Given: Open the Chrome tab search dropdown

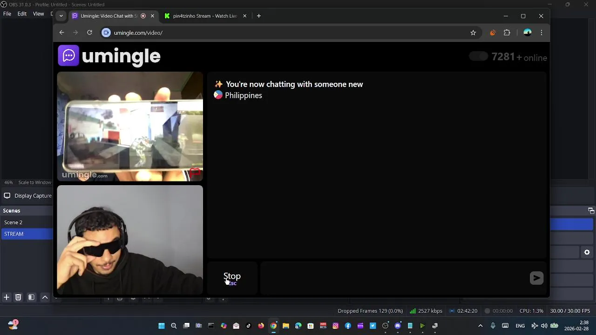Looking at the screenshot, I should tap(61, 16).
